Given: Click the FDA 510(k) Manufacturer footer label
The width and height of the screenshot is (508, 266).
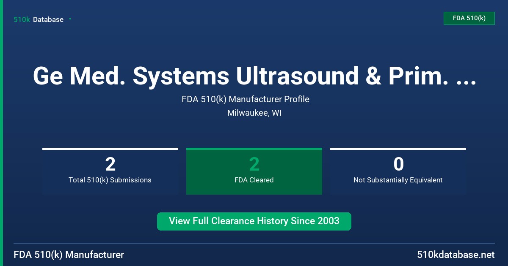Looking at the screenshot, I should coord(69,255).
